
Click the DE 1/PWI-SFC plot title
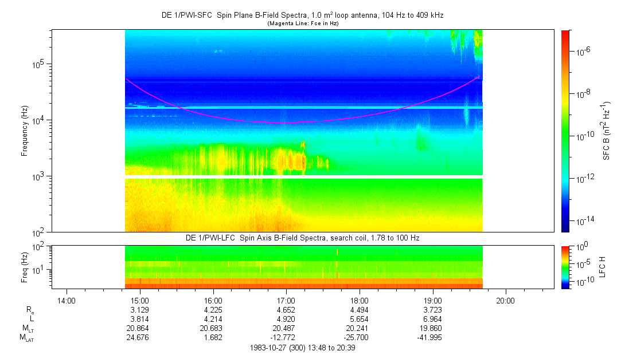click(302, 15)
